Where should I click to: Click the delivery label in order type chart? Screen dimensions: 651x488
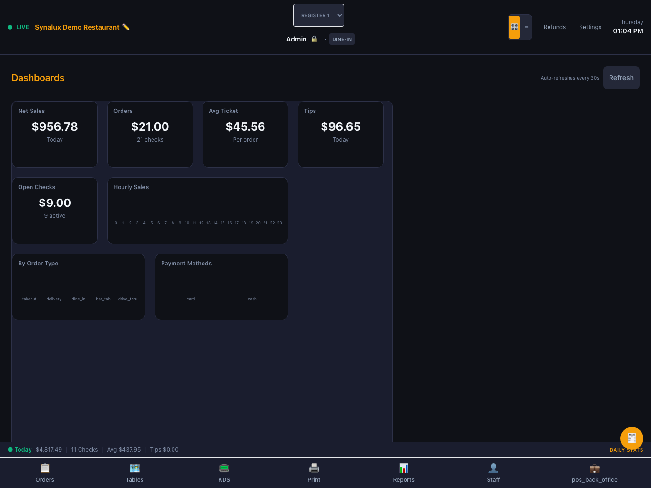pyautogui.click(x=54, y=299)
